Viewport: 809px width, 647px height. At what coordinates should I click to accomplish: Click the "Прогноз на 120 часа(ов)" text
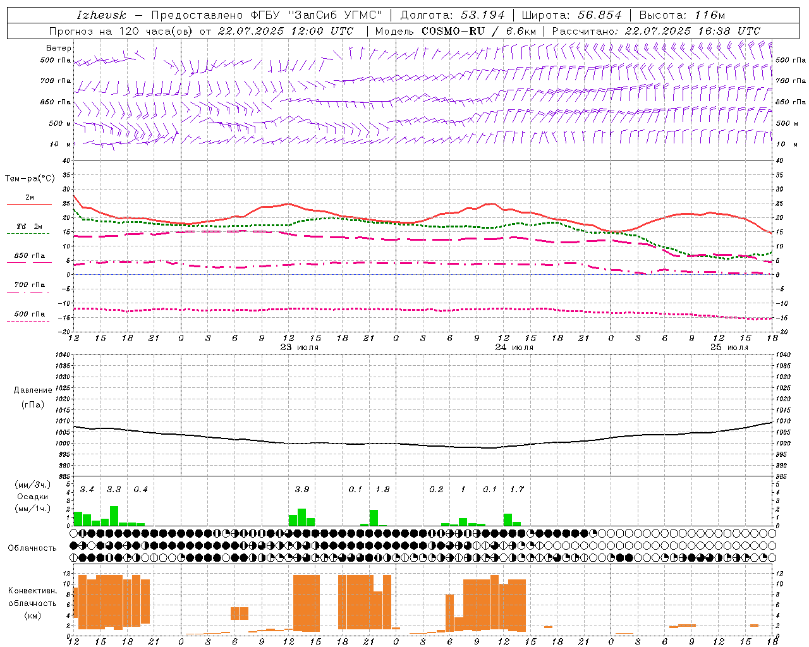pyautogui.click(x=121, y=31)
